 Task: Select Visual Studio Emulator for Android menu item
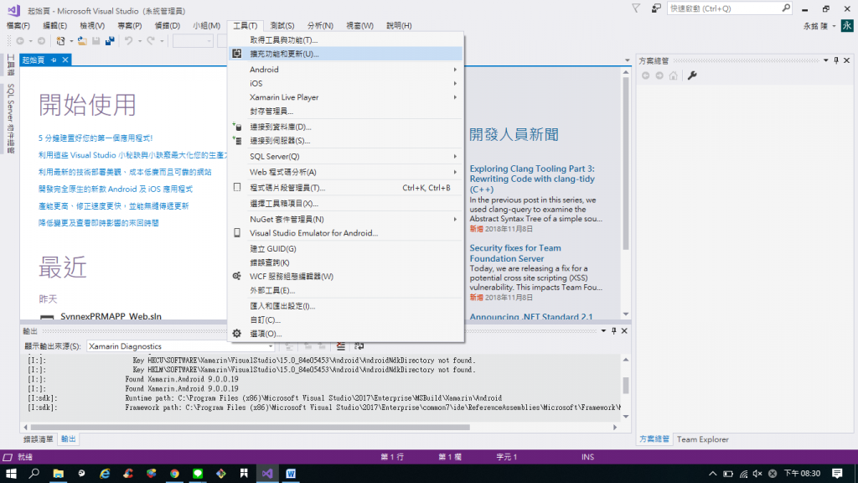(346, 233)
